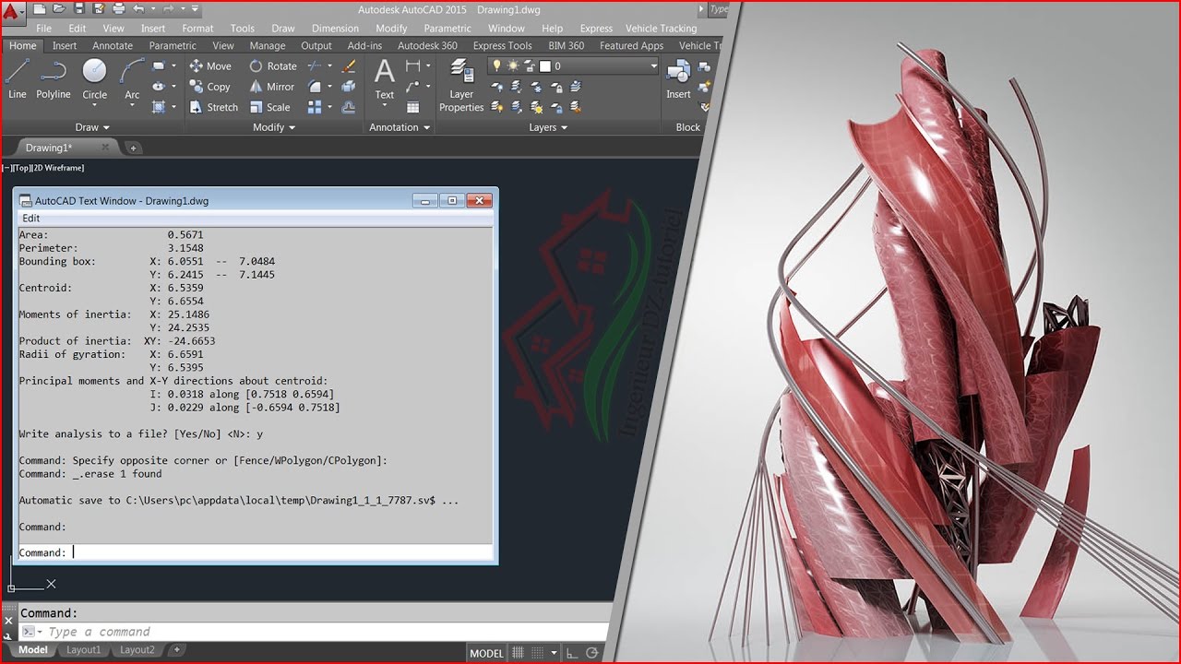Click the Save icon in quick access toolbar
Viewport: 1181px width, 664px height.
(79, 9)
